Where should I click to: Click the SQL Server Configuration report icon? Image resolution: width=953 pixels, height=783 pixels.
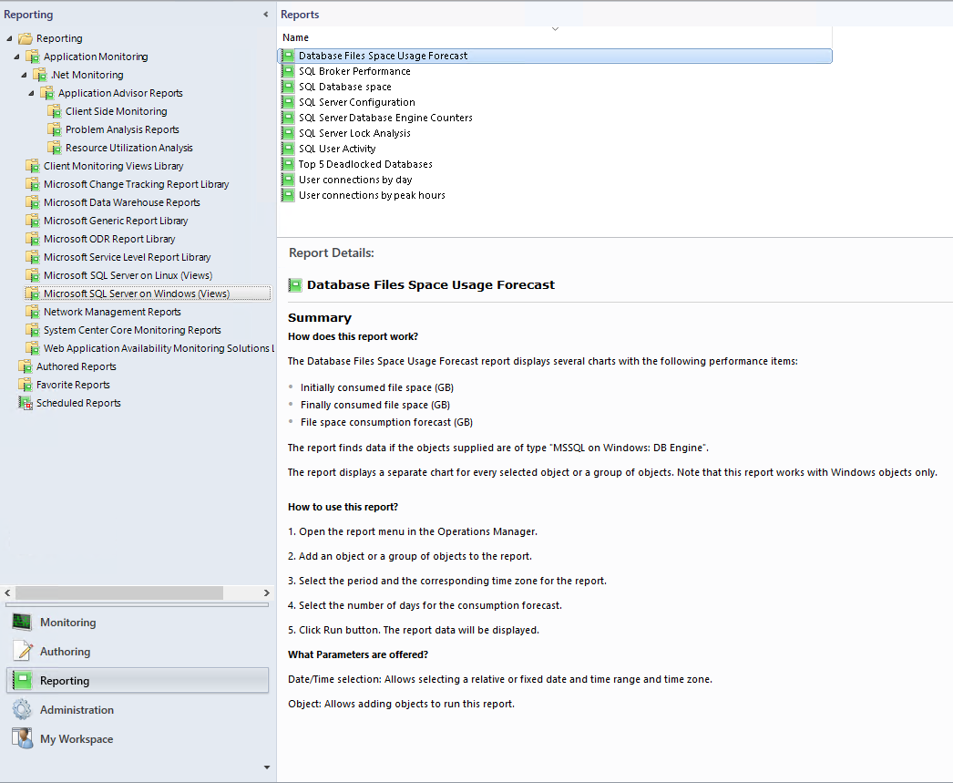pyautogui.click(x=289, y=102)
